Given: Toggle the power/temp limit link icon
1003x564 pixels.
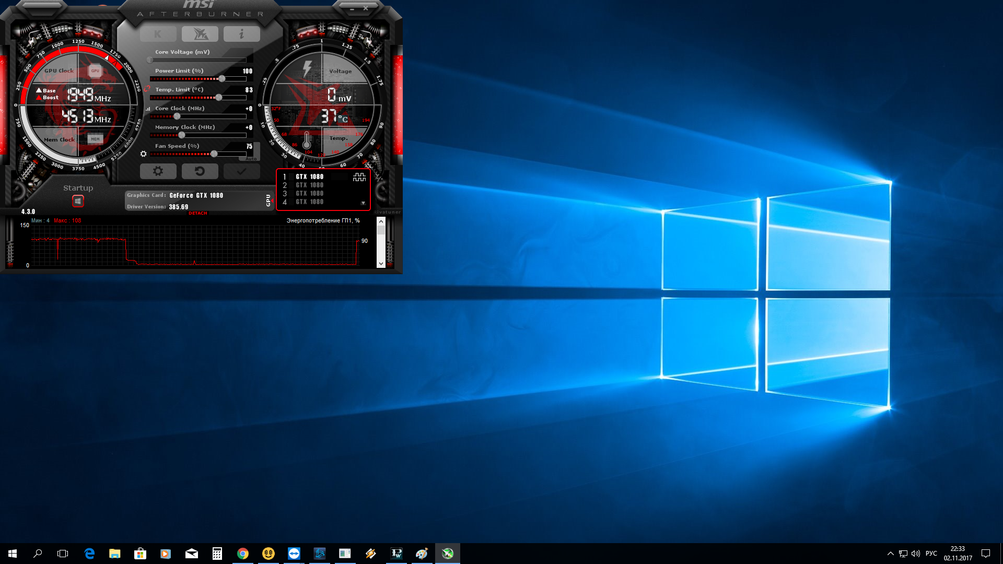Looking at the screenshot, I should pos(147,89).
